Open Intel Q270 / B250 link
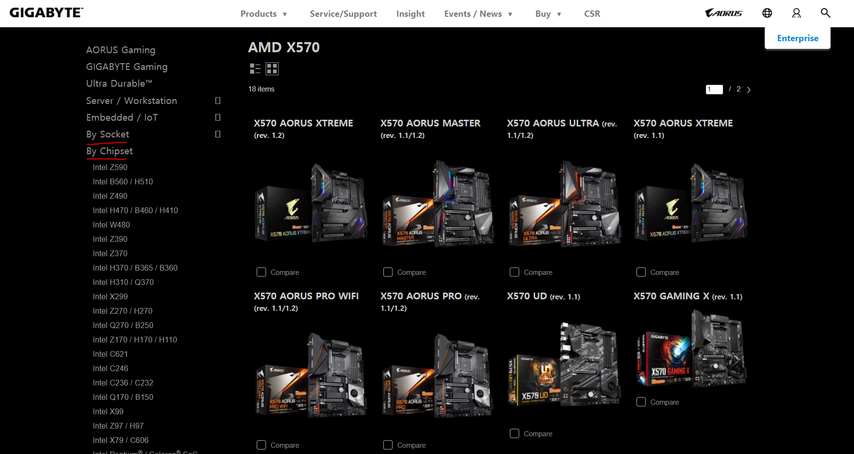This screenshot has height=454, width=854. (x=123, y=325)
